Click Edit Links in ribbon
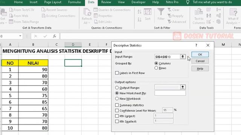 point(103,22)
